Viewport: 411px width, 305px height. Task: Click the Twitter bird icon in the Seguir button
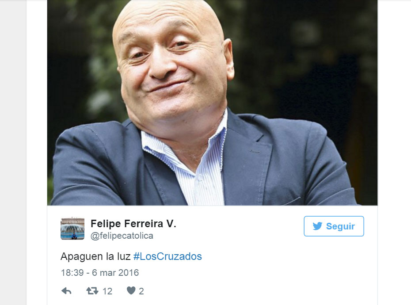tap(317, 226)
